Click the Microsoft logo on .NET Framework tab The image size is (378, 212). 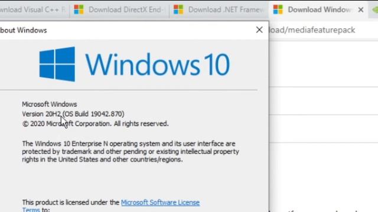(178, 9)
